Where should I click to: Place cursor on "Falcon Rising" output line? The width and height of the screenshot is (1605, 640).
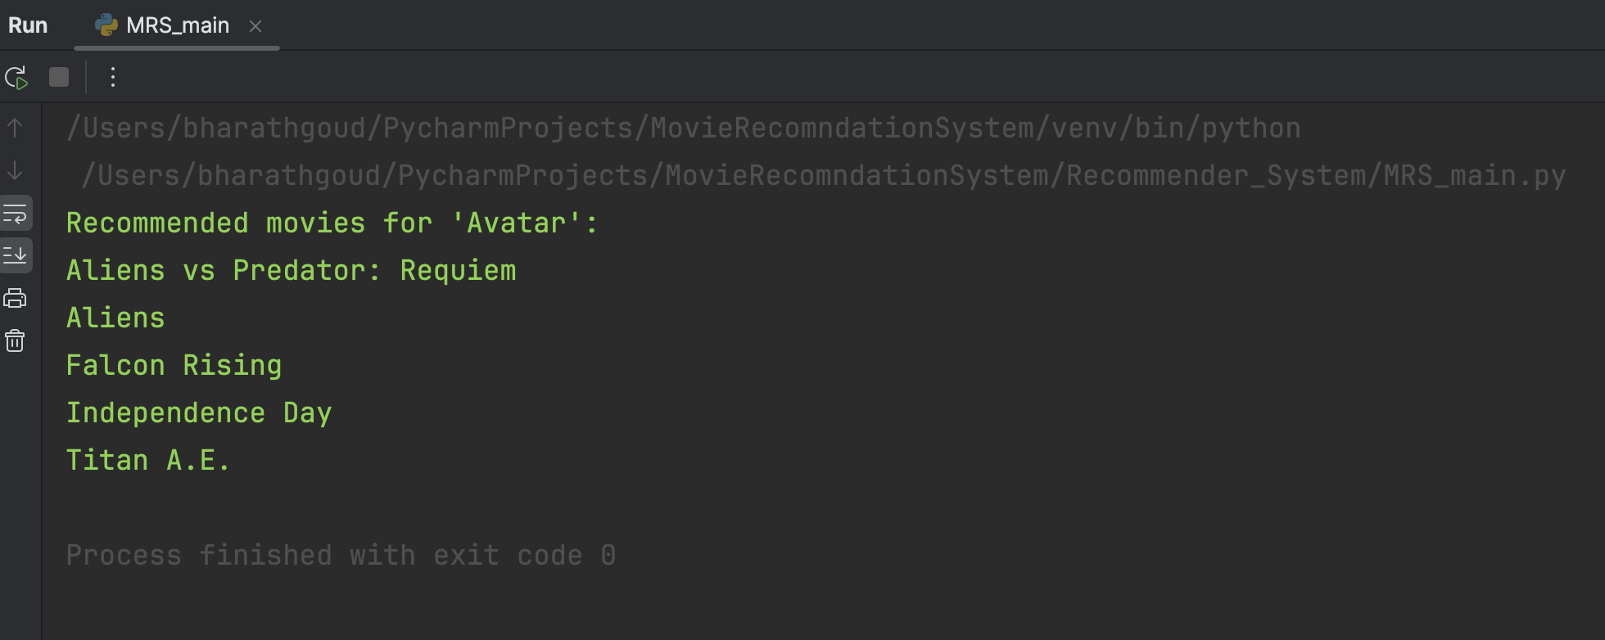point(174,365)
